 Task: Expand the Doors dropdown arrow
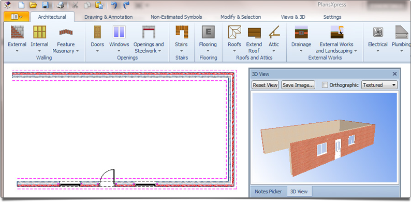pyautogui.click(x=97, y=51)
